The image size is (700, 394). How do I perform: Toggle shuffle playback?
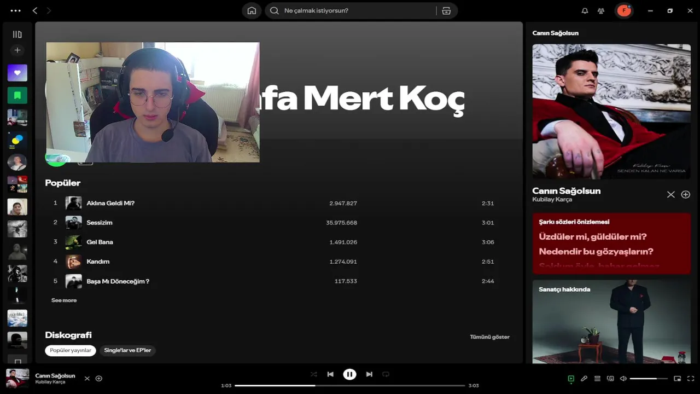click(313, 374)
